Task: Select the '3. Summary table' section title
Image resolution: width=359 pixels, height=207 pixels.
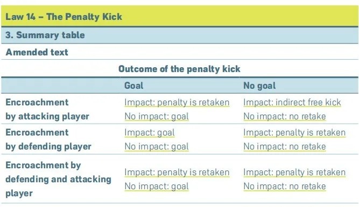Action: 45,35
